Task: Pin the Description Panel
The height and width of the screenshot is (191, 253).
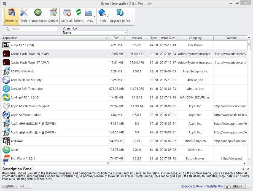Action: [x=243, y=169]
